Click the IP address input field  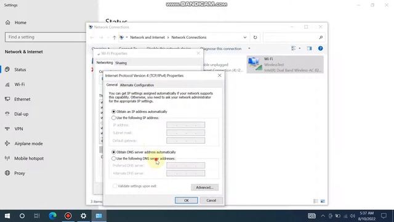(x=185, y=125)
